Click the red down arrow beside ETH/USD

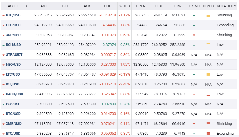(x=3, y=25)
